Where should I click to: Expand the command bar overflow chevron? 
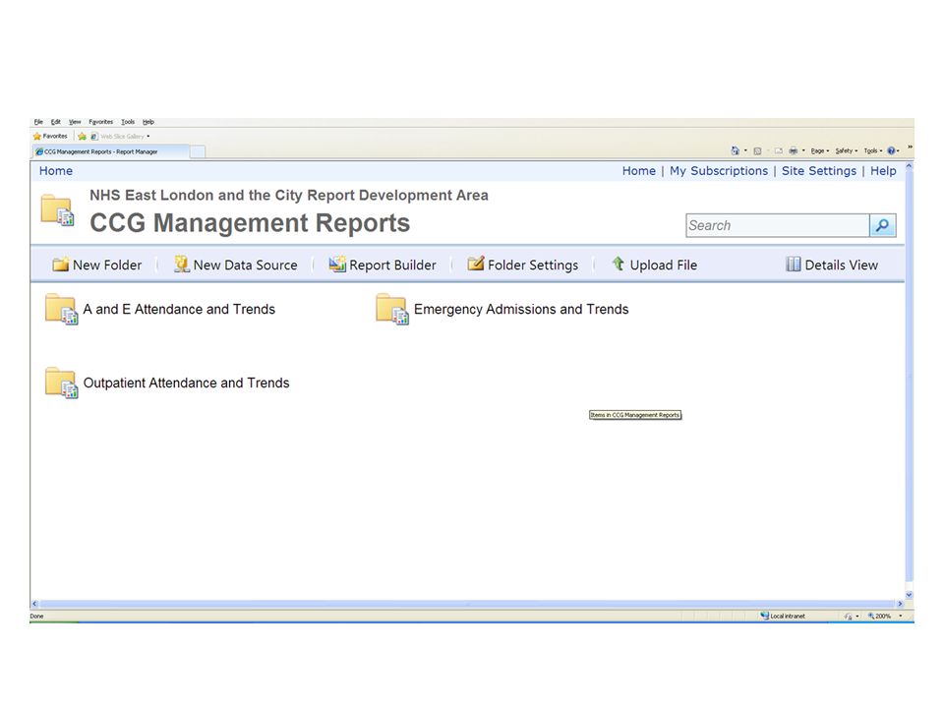coord(910,147)
